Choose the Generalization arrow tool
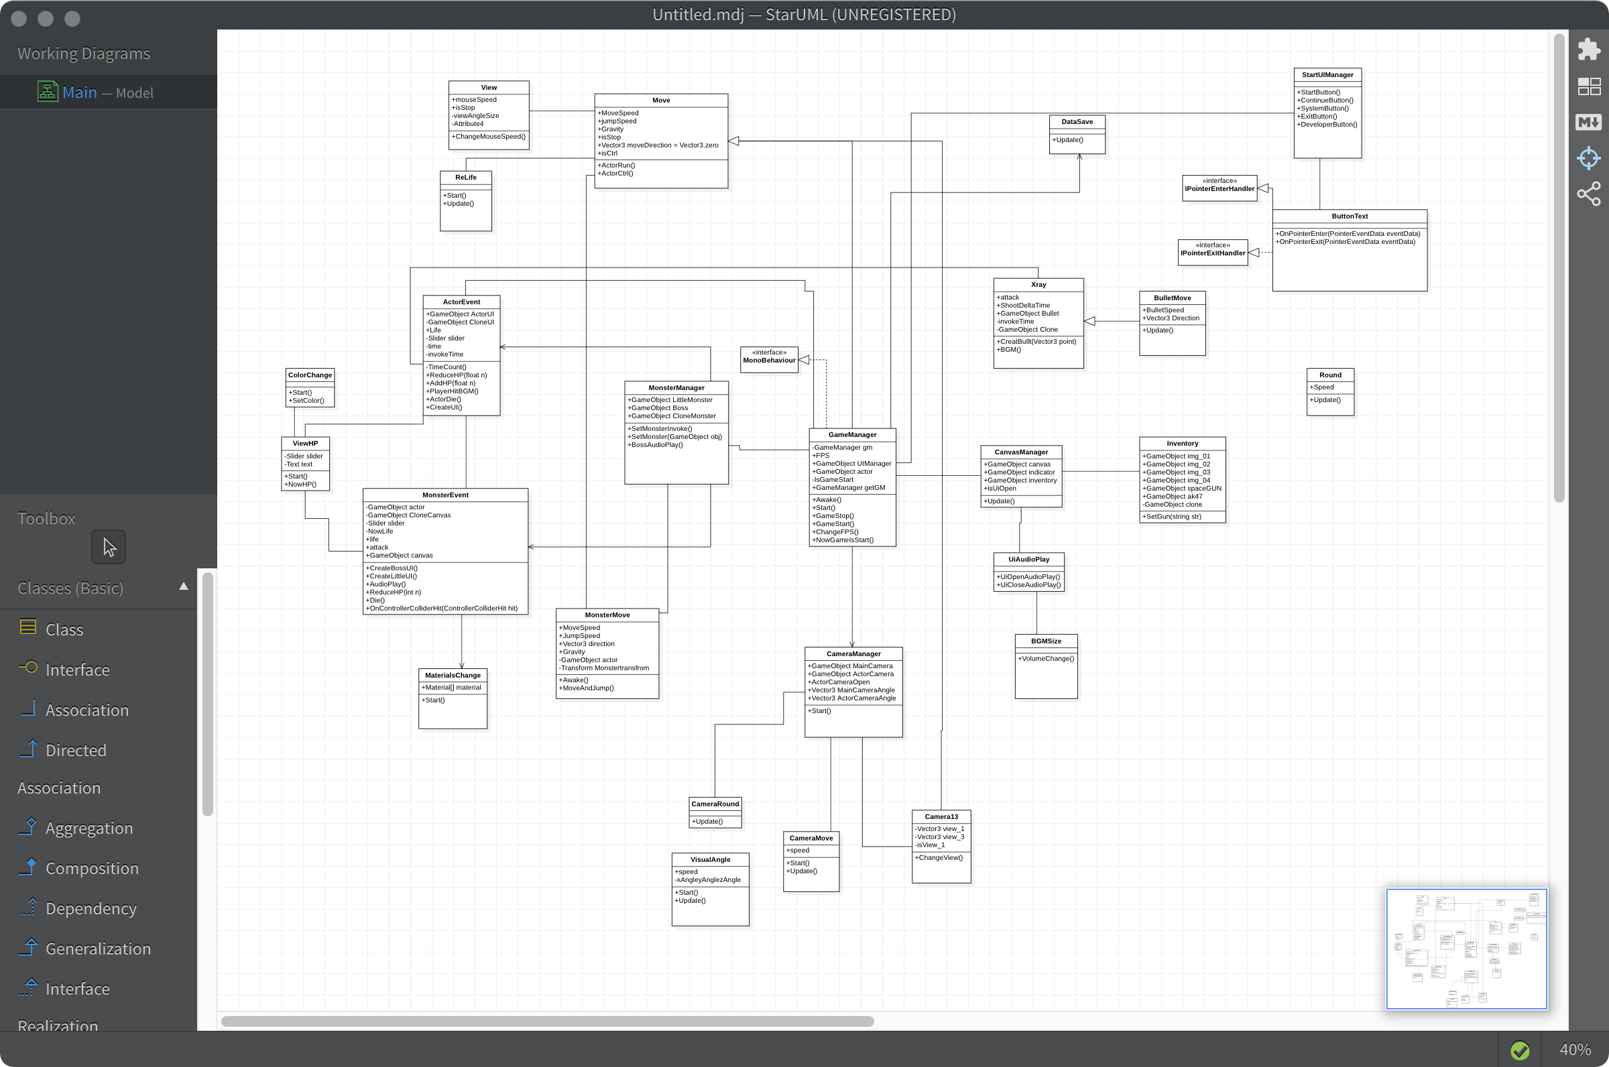This screenshot has height=1067, width=1609. point(97,948)
